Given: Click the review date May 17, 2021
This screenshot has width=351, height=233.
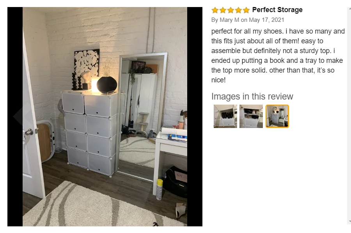Looking at the screenshot, I should 266,20.
